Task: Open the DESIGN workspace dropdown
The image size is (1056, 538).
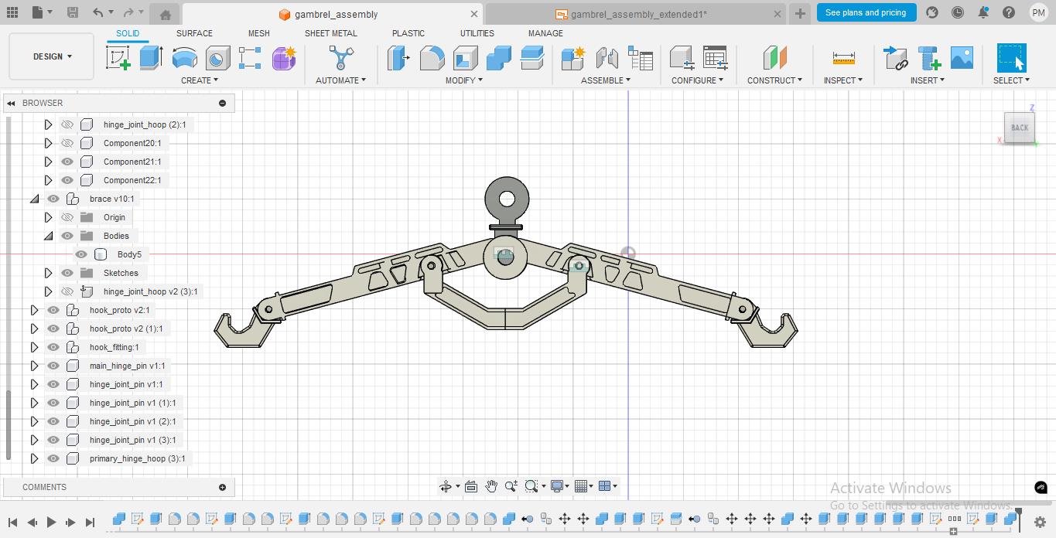Action: click(52, 56)
